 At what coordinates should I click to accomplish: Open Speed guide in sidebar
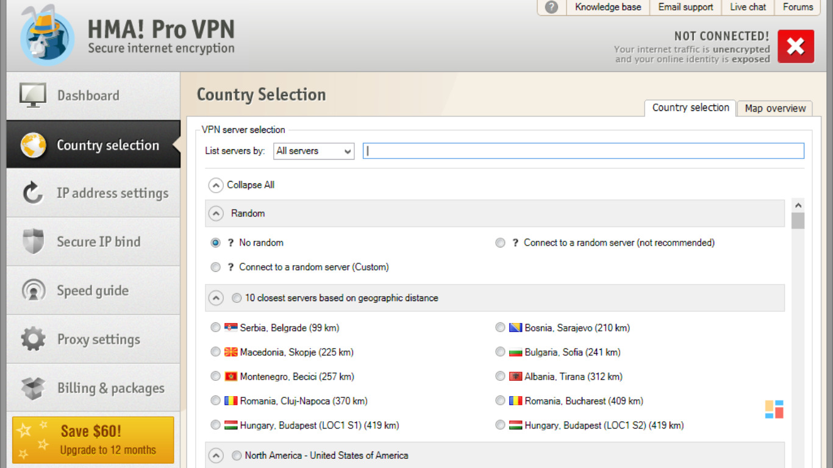point(93,291)
